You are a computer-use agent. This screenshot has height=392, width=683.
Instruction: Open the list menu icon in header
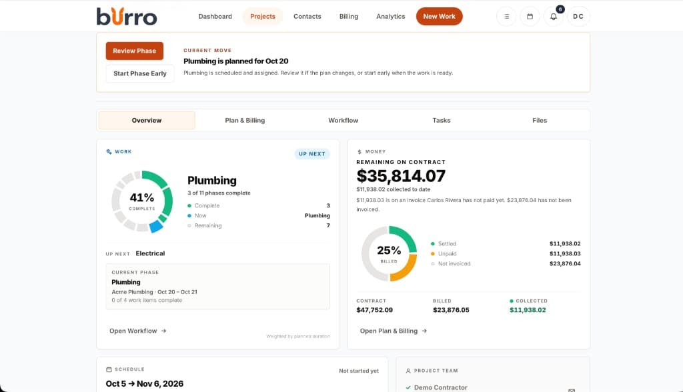(x=506, y=17)
